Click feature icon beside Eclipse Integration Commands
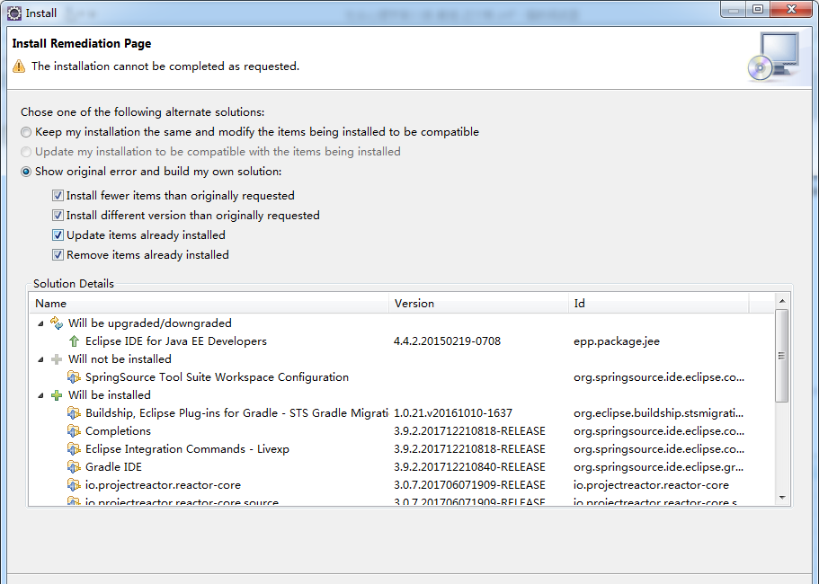Image resolution: width=819 pixels, height=584 pixels. click(x=75, y=449)
